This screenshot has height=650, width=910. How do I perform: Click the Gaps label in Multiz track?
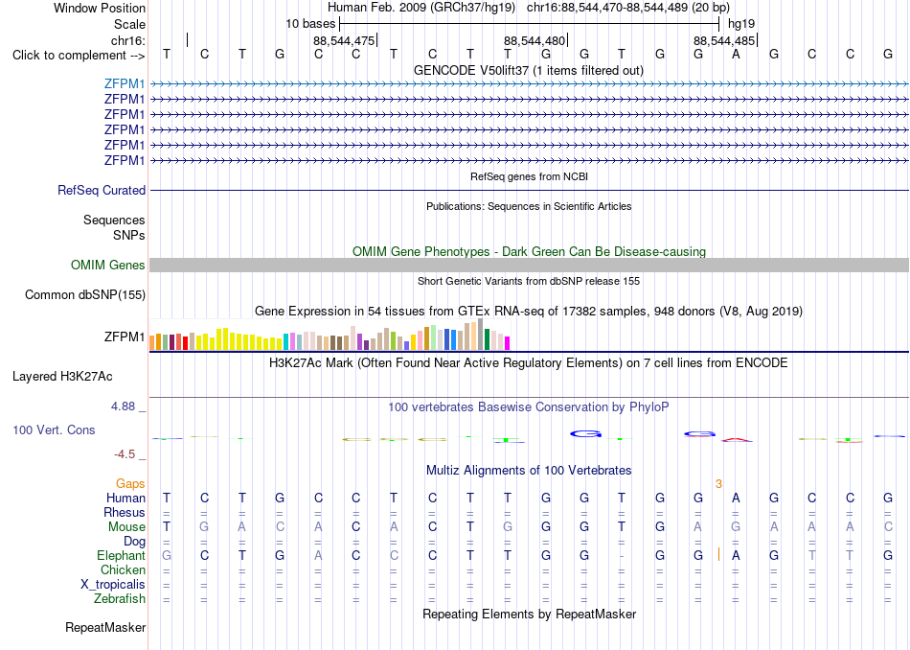click(x=130, y=483)
